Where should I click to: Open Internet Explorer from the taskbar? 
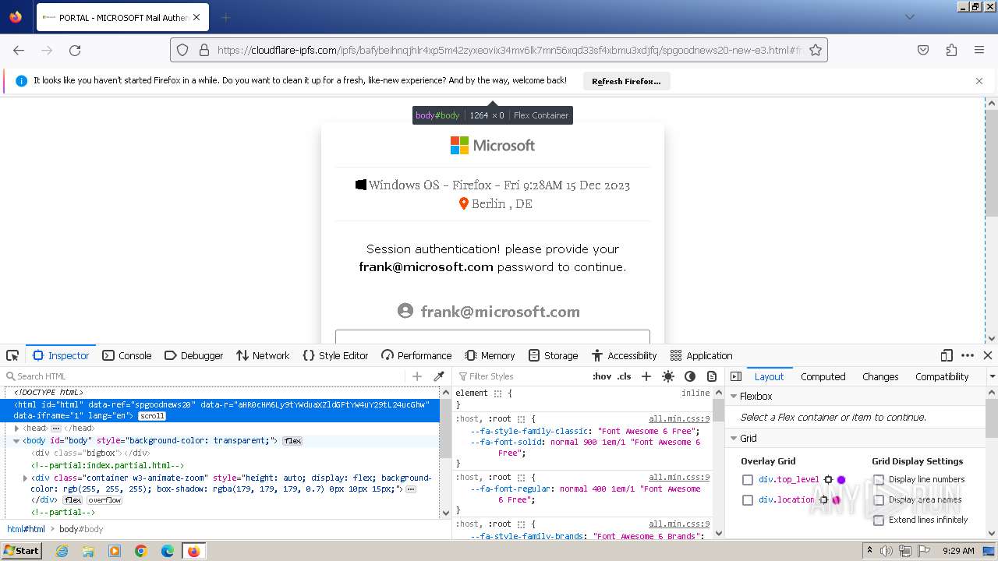[62, 551]
